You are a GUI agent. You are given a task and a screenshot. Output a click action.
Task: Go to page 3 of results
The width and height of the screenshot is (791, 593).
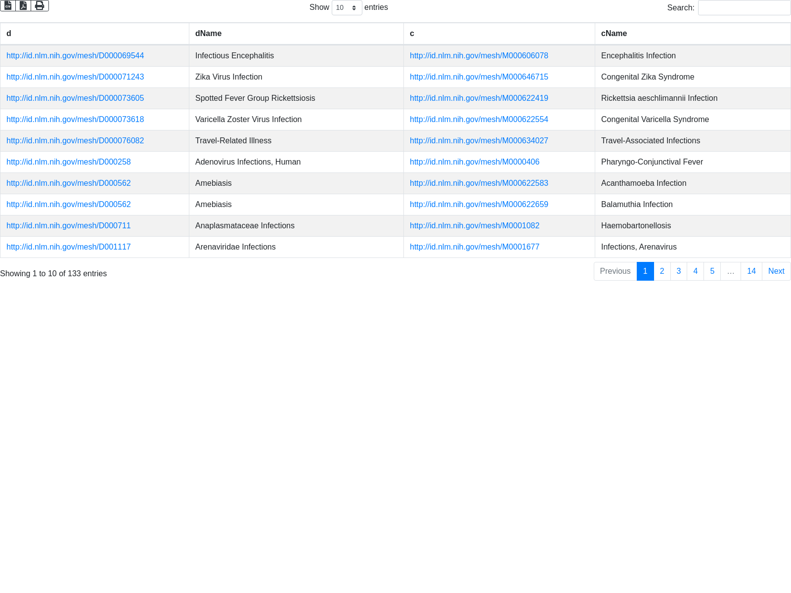[679, 271]
